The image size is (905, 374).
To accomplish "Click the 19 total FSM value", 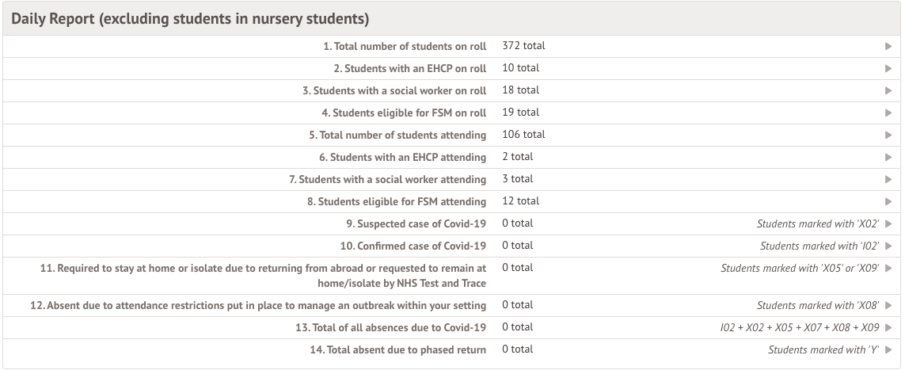I will (x=520, y=113).
